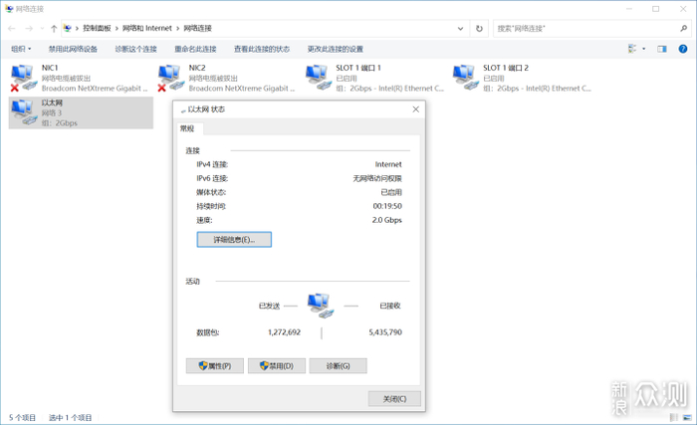Viewport: 697px width, 425px height.
Task: Change view layout icon
Action: (x=632, y=49)
